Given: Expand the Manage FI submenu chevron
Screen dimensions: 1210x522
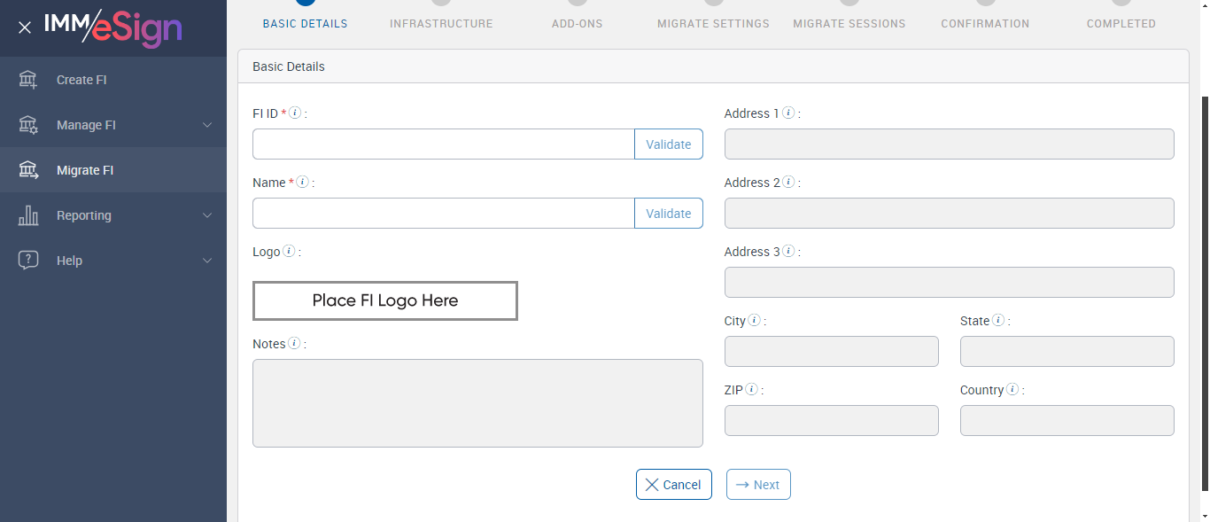Looking at the screenshot, I should [207, 125].
